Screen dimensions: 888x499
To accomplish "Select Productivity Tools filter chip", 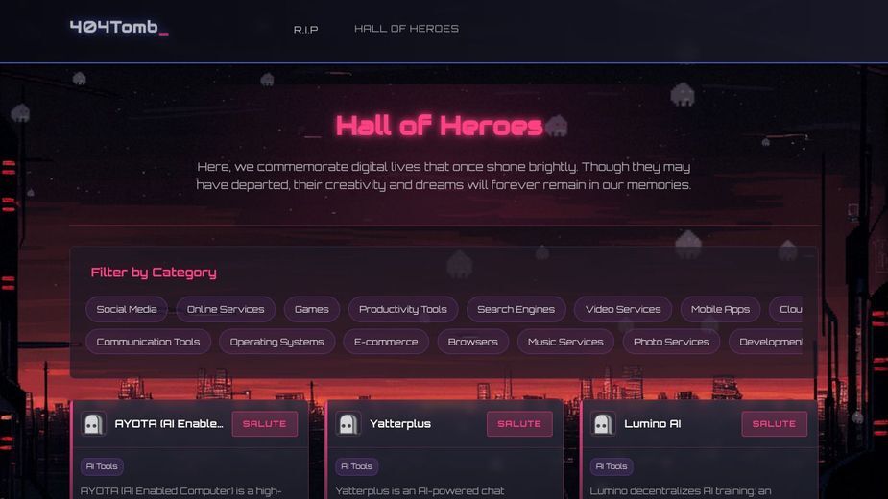I will (x=402, y=309).
